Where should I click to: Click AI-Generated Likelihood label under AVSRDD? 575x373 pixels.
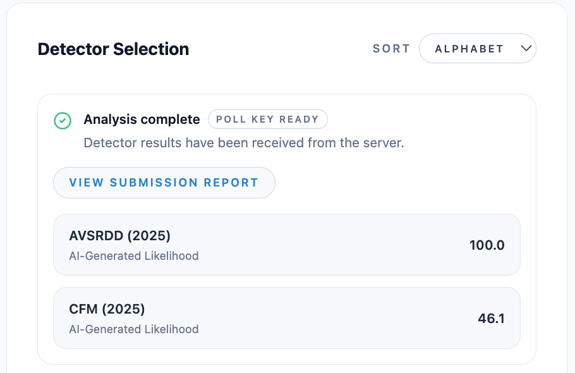133,256
